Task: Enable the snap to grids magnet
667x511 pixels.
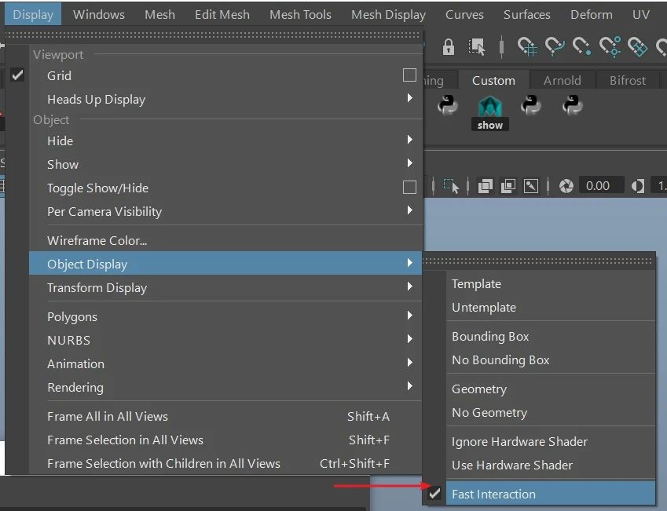Action: (x=527, y=47)
